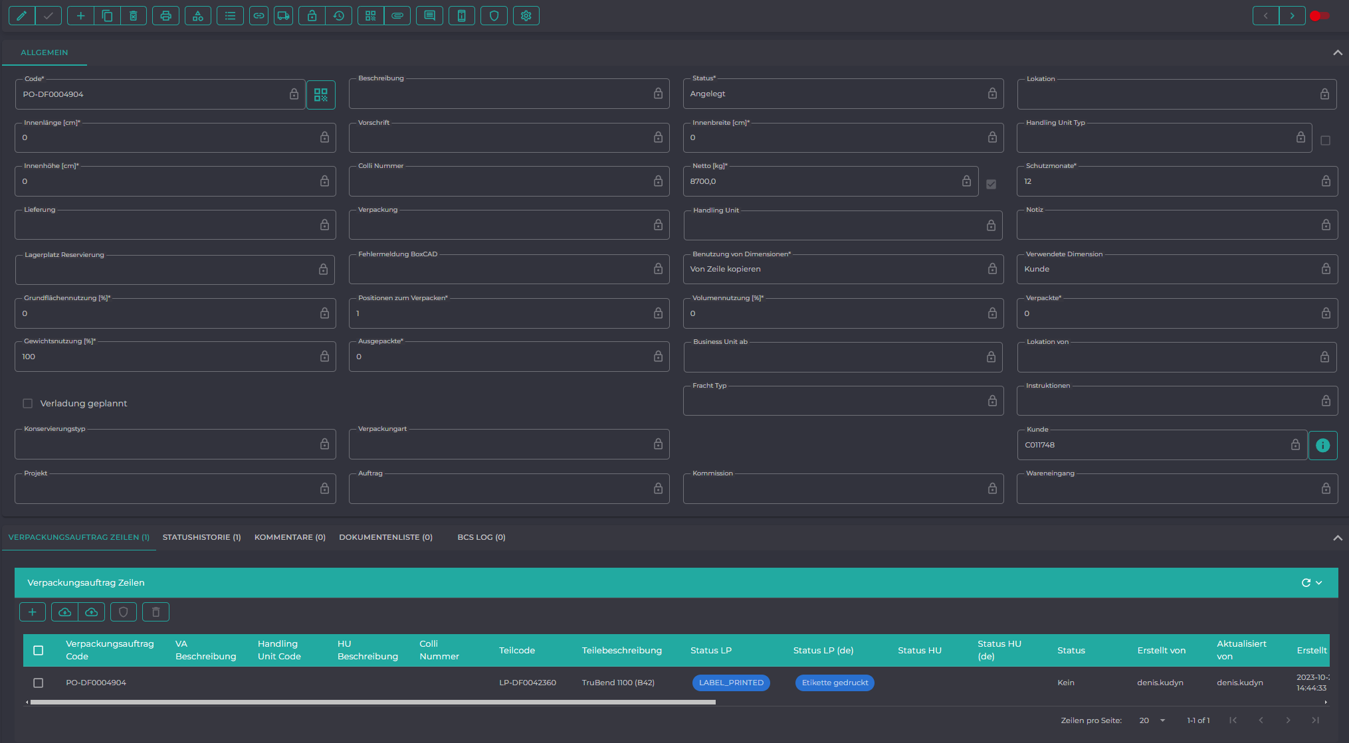The image size is (1349, 743).
Task: Switch to the BCS Log (0) tab
Action: coord(481,538)
